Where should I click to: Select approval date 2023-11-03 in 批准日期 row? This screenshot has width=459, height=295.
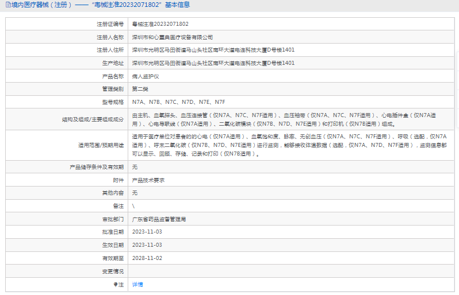[147, 232]
